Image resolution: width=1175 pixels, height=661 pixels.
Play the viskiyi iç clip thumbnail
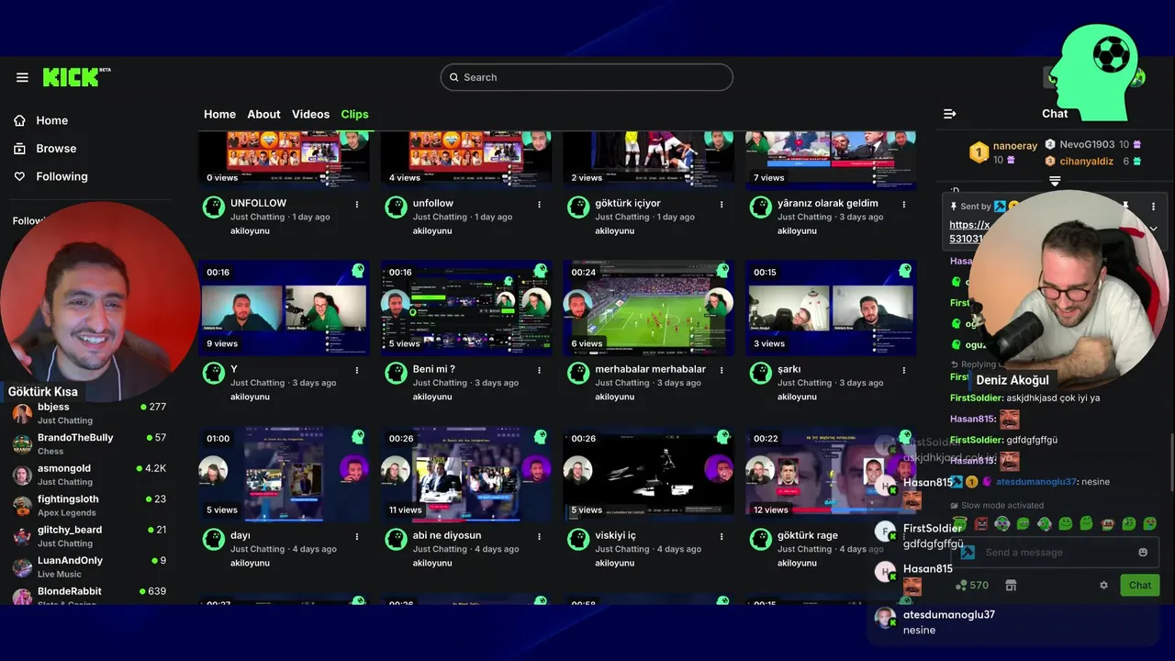point(648,474)
